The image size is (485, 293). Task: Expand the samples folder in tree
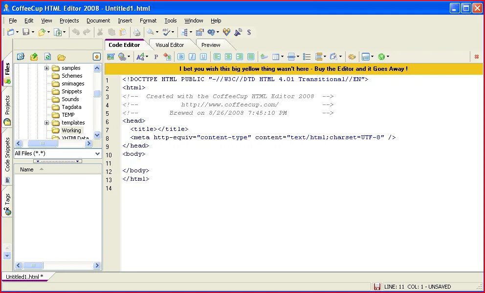[x=47, y=68]
